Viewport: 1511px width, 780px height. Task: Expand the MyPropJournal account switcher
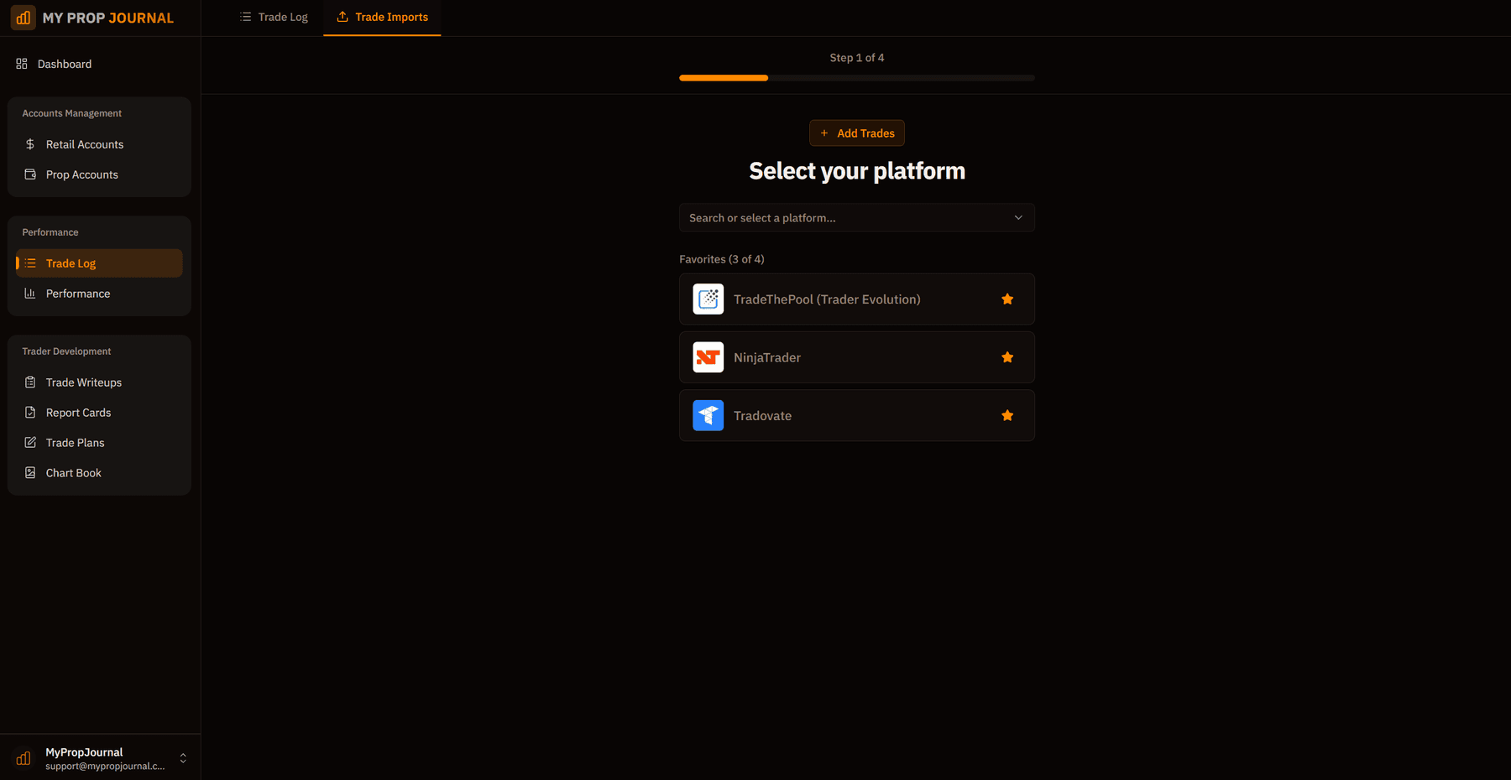(183, 758)
